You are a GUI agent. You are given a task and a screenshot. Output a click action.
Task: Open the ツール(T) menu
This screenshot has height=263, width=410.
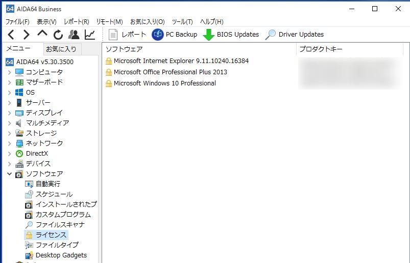pos(182,21)
